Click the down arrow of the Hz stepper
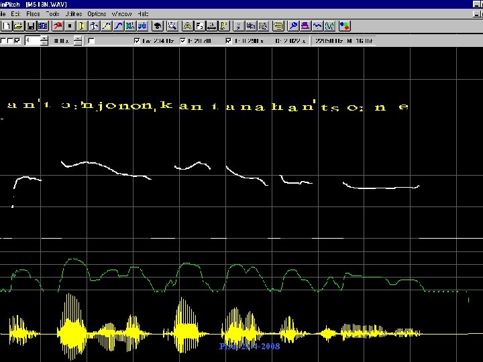Viewport: 483px width, 362px height. pos(78,44)
